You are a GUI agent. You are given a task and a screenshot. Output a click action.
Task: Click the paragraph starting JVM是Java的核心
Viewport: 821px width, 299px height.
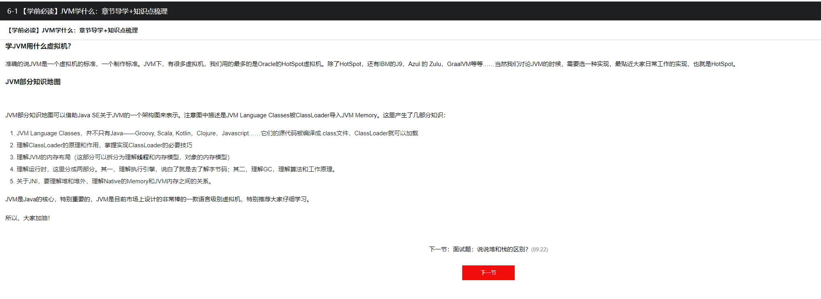click(x=158, y=199)
